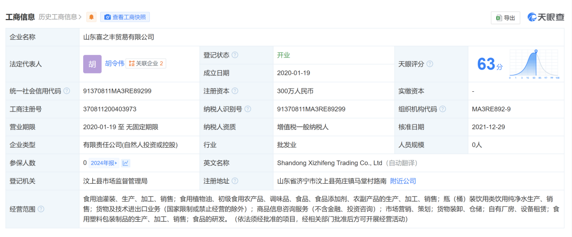Select English name Shandong Xizhifeng Trading Co., Ltd
This screenshot has height=237, width=572.
click(x=329, y=163)
